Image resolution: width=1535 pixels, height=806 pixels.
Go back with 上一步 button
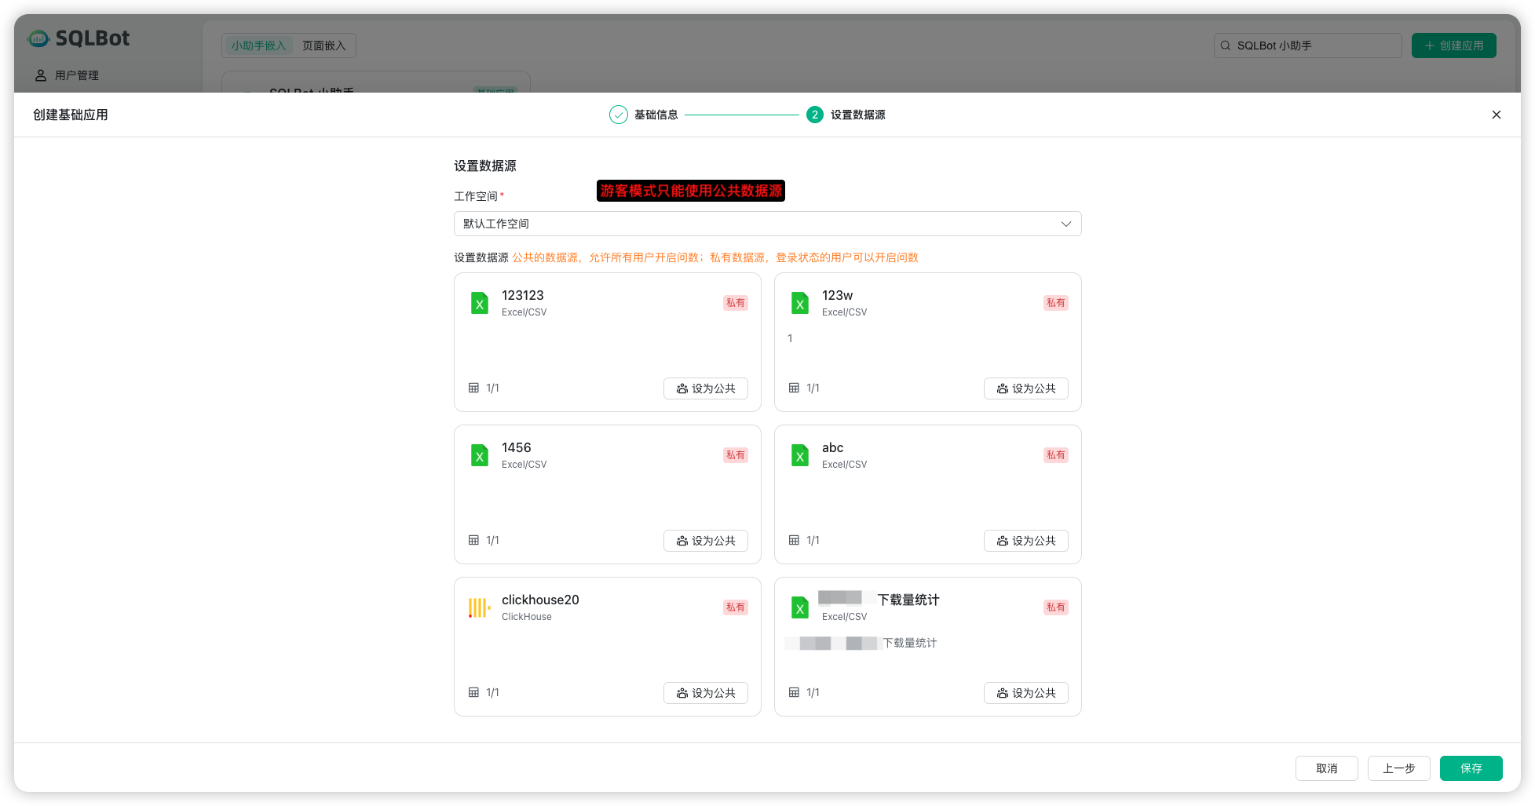(1398, 768)
